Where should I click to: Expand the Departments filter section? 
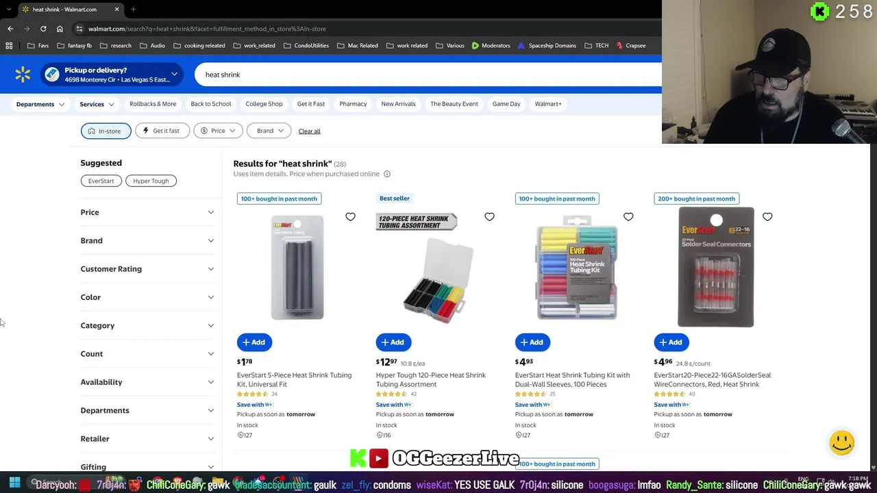[147, 410]
